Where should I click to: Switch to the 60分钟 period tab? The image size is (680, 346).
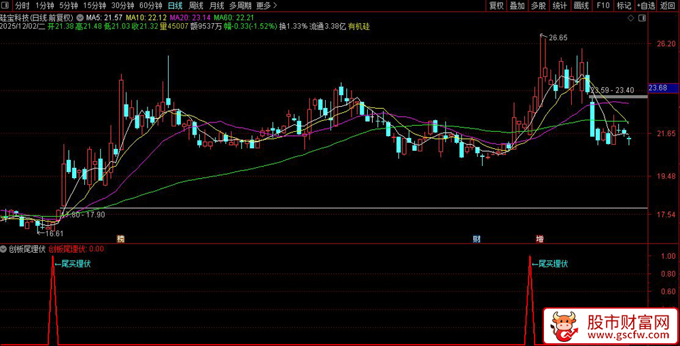coord(150,5)
